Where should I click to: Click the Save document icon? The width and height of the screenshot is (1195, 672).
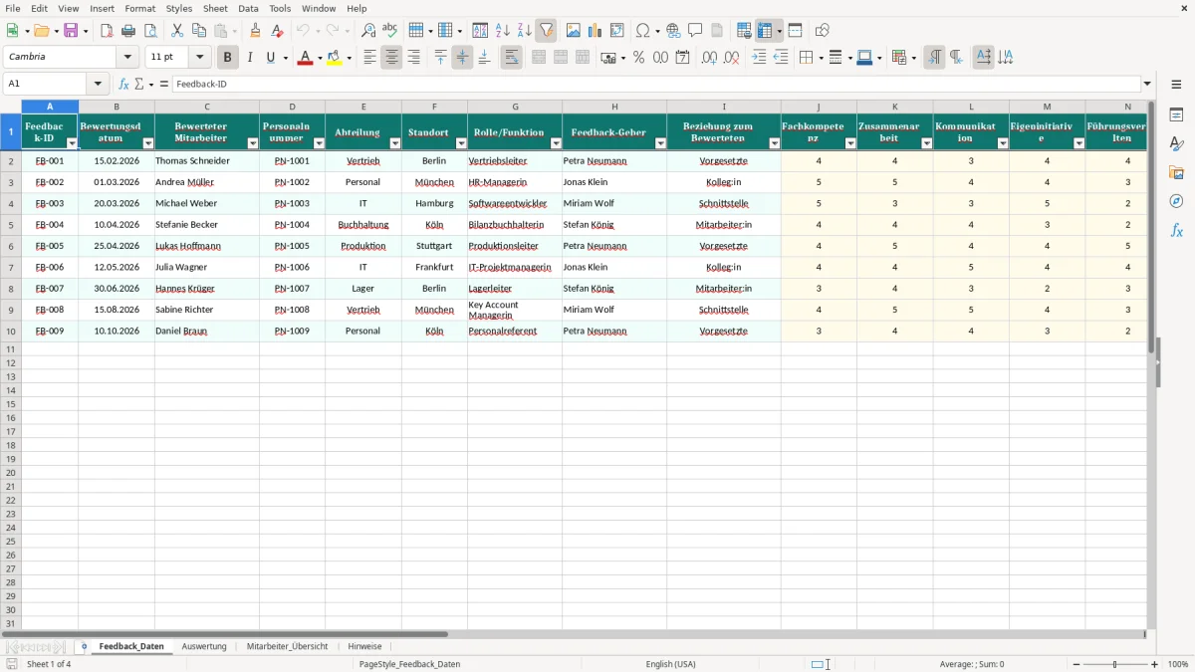(71, 31)
